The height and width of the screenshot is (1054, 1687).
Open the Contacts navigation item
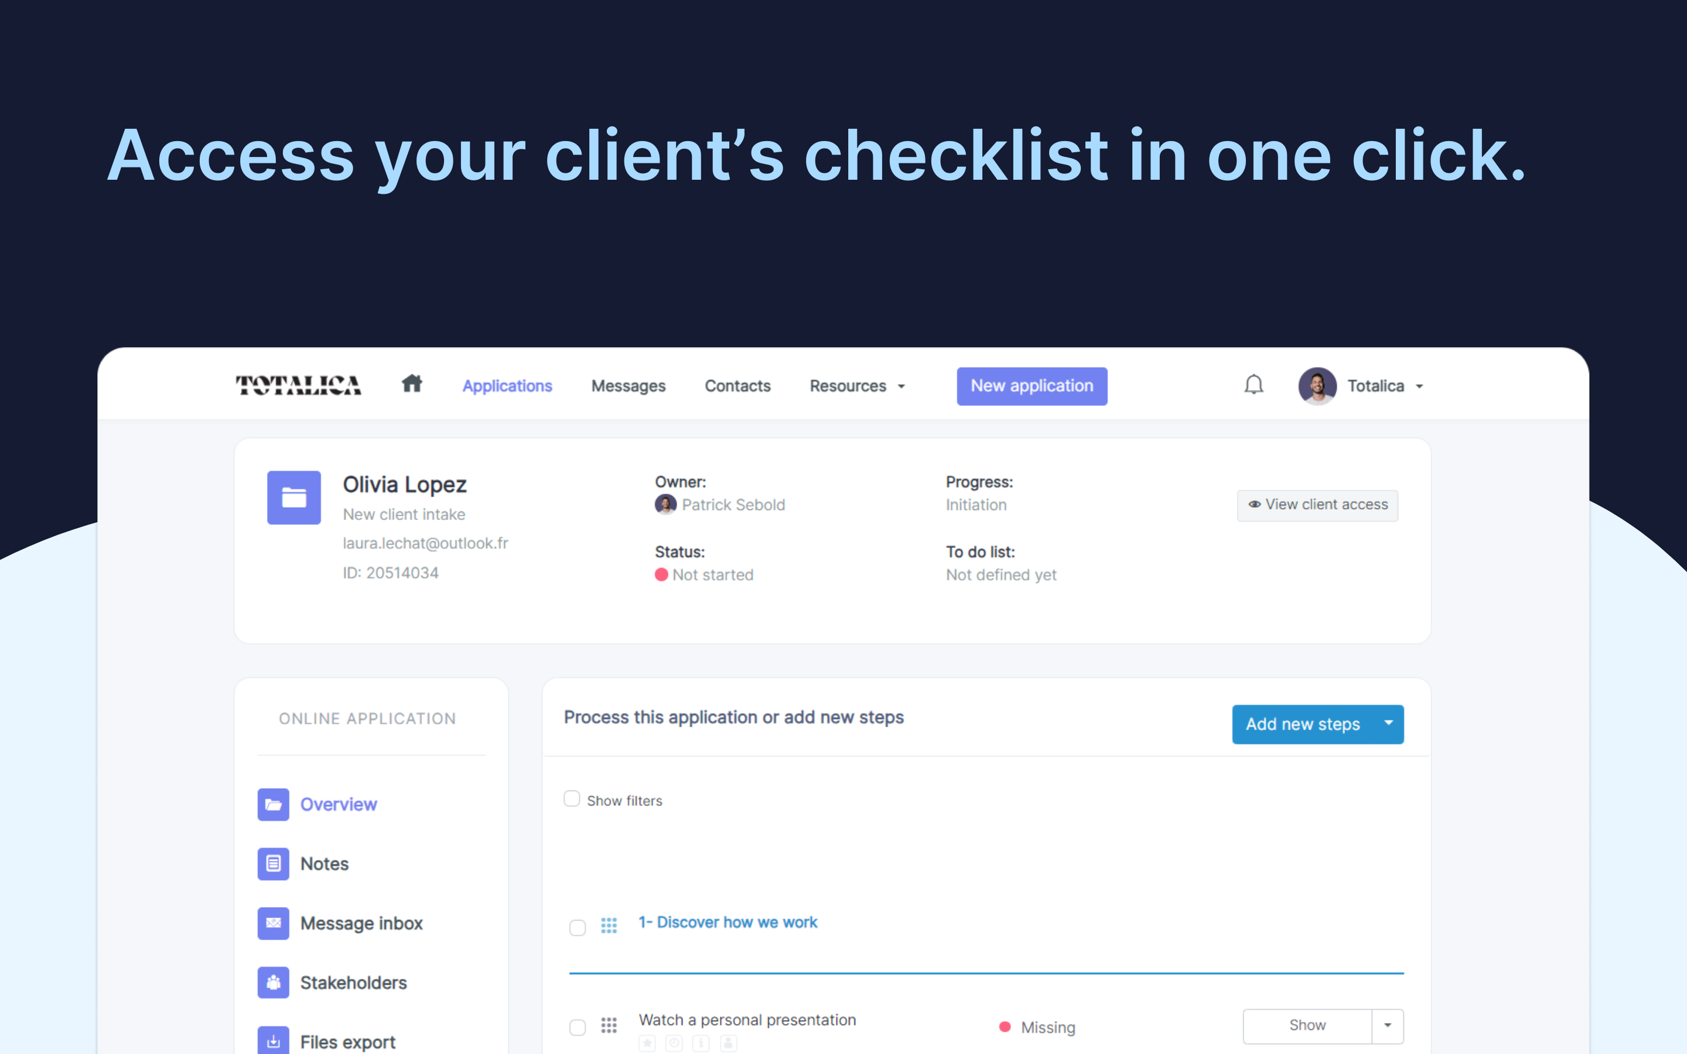(x=737, y=386)
